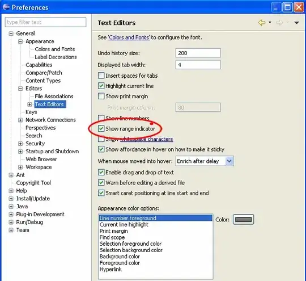This screenshot has height=281, width=306.
Task: Close the Preferences window
Action: coord(299,7)
